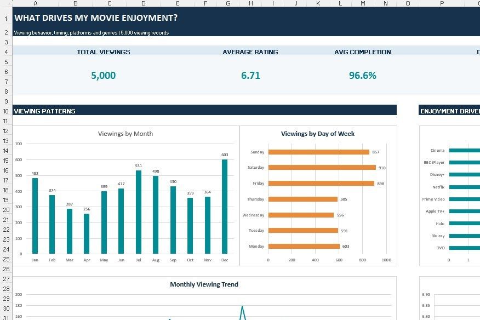Click the April bar in Viewings by Month
The width and height of the screenshot is (480, 320).
point(87,233)
